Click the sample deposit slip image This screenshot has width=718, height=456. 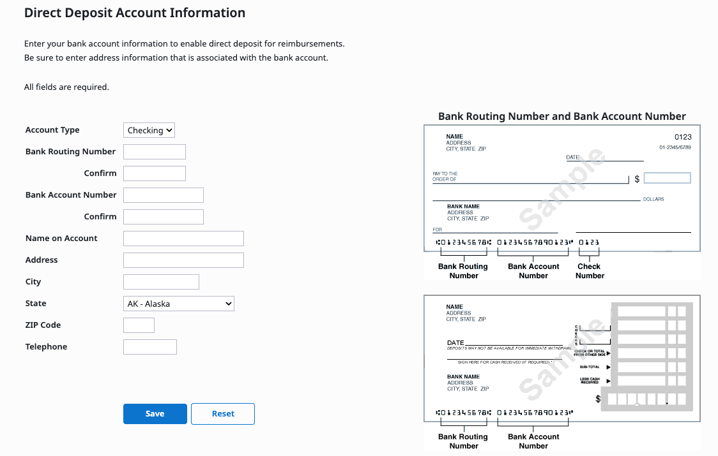[562, 372]
